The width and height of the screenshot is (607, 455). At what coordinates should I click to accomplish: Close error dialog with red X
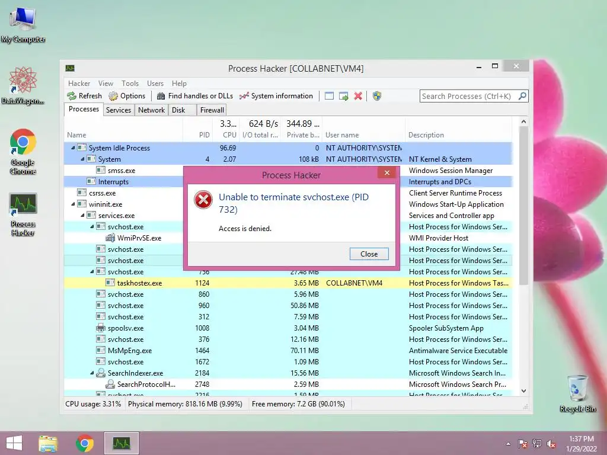386,173
